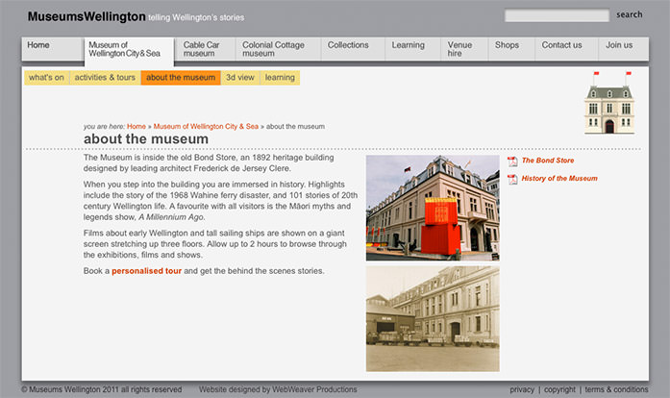Open activities & tours submenu item
The image size is (670, 398).
point(105,77)
